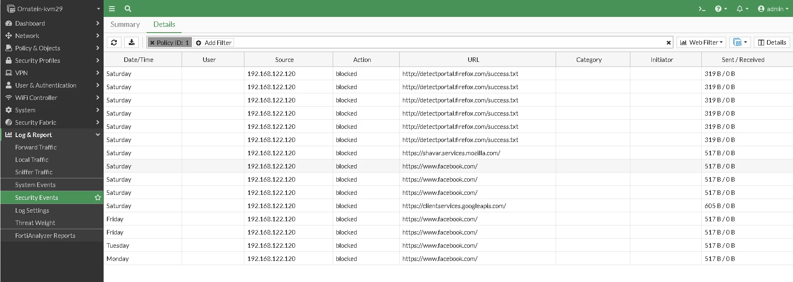Select the Monday log entry
793x282 pixels.
[x=448, y=258]
